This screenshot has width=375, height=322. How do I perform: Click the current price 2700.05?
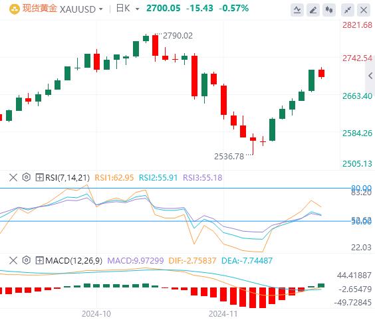[164, 9]
